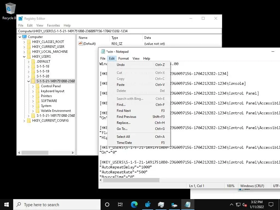This screenshot has width=280, height=210.
Task: Open Task View on the taskbar
Action: coord(120,205)
